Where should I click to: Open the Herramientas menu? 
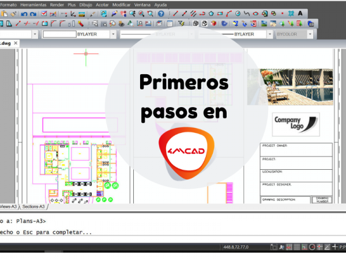(33, 5)
